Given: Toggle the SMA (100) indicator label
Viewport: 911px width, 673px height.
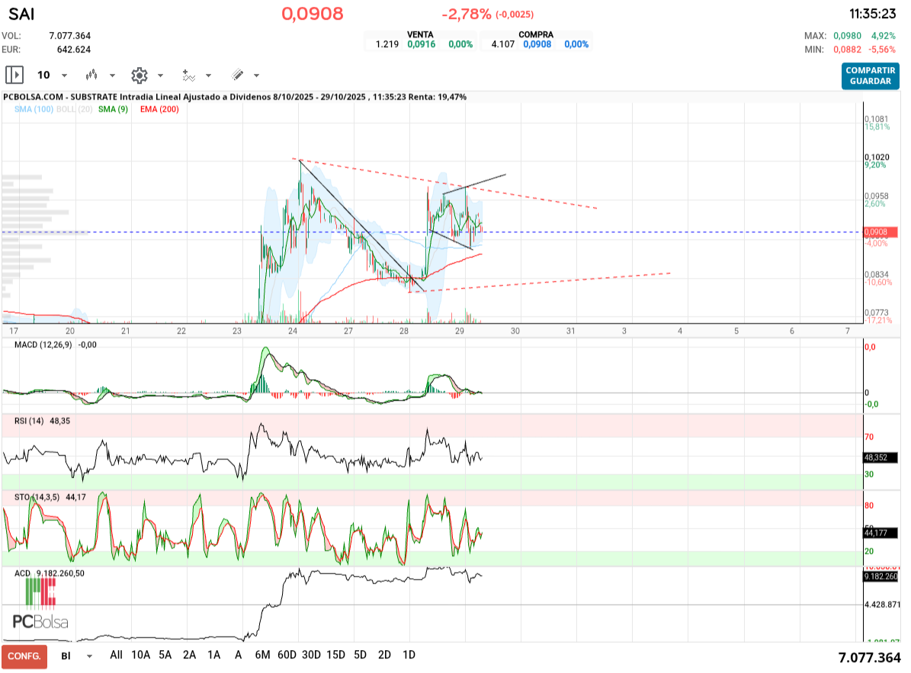Looking at the screenshot, I should point(34,110).
